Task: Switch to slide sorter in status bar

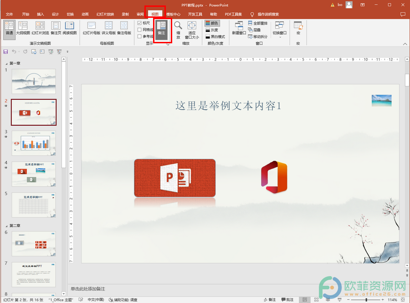Action: tap(317, 300)
